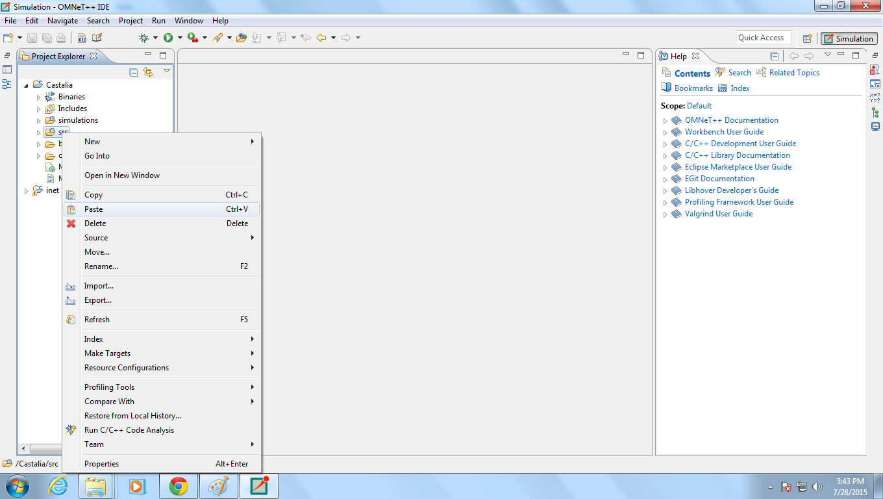Screen dimensions: 883x499
Task: Open the Navigate menu in menu bar
Action: pyautogui.click(x=62, y=21)
